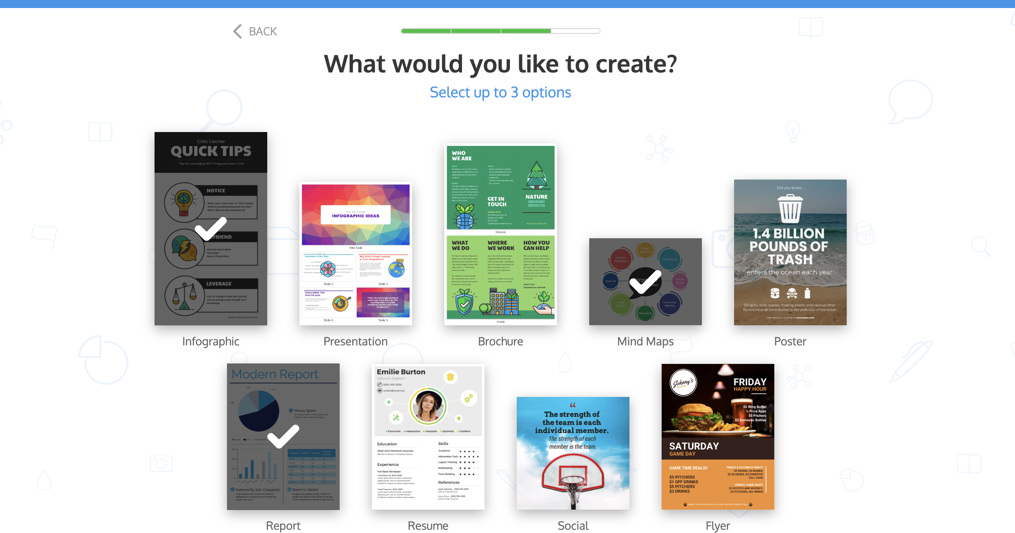Click the Select up to 3 options link
Image resolution: width=1015 pixels, height=533 pixels.
coord(501,92)
